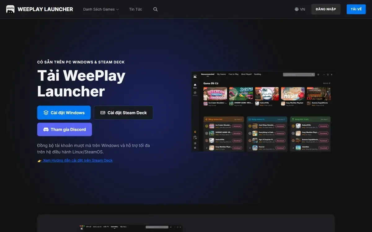Viewport: 372px width, 232px height.
Task: Click the search field in launcher preview
Action: tap(299, 75)
